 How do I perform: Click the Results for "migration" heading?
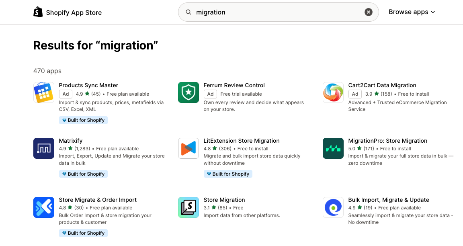(x=95, y=45)
